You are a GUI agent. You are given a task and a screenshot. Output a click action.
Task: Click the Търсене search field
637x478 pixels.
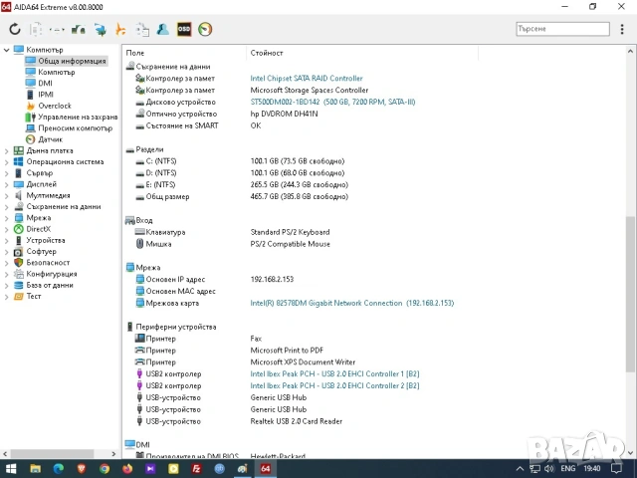coord(562,29)
